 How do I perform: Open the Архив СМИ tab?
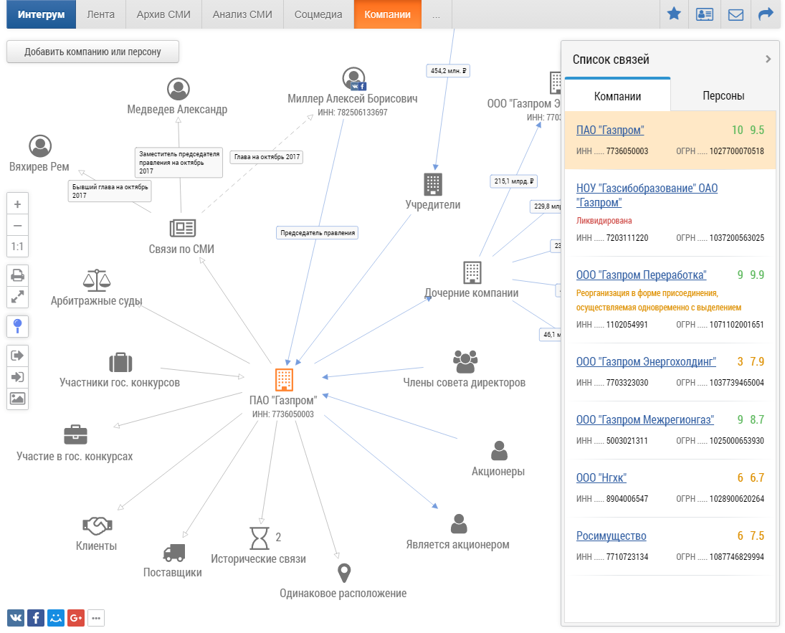coord(163,14)
